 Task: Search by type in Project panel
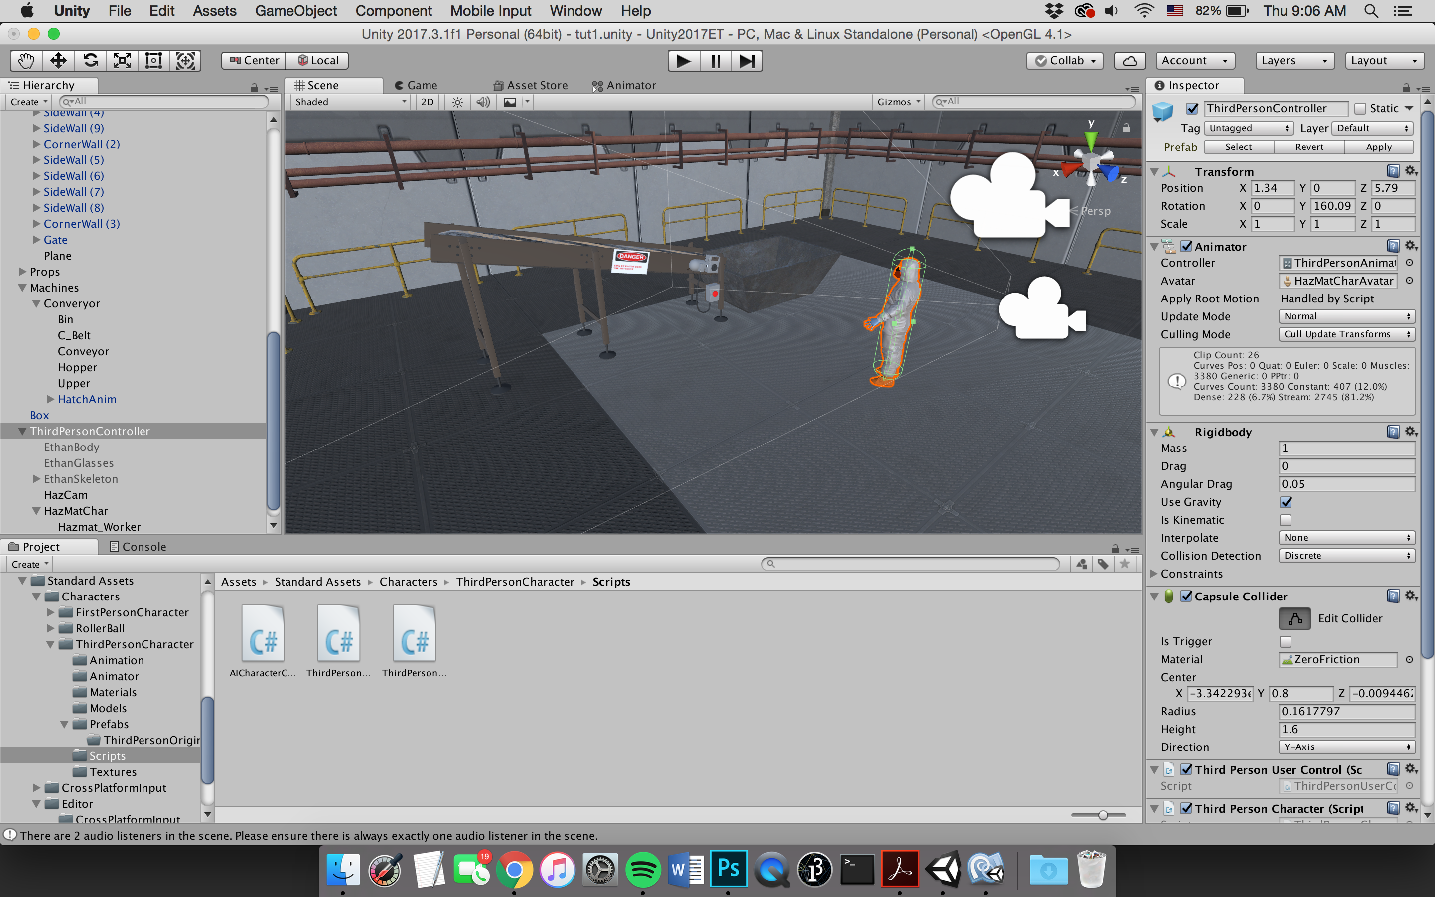point(1082,564)
